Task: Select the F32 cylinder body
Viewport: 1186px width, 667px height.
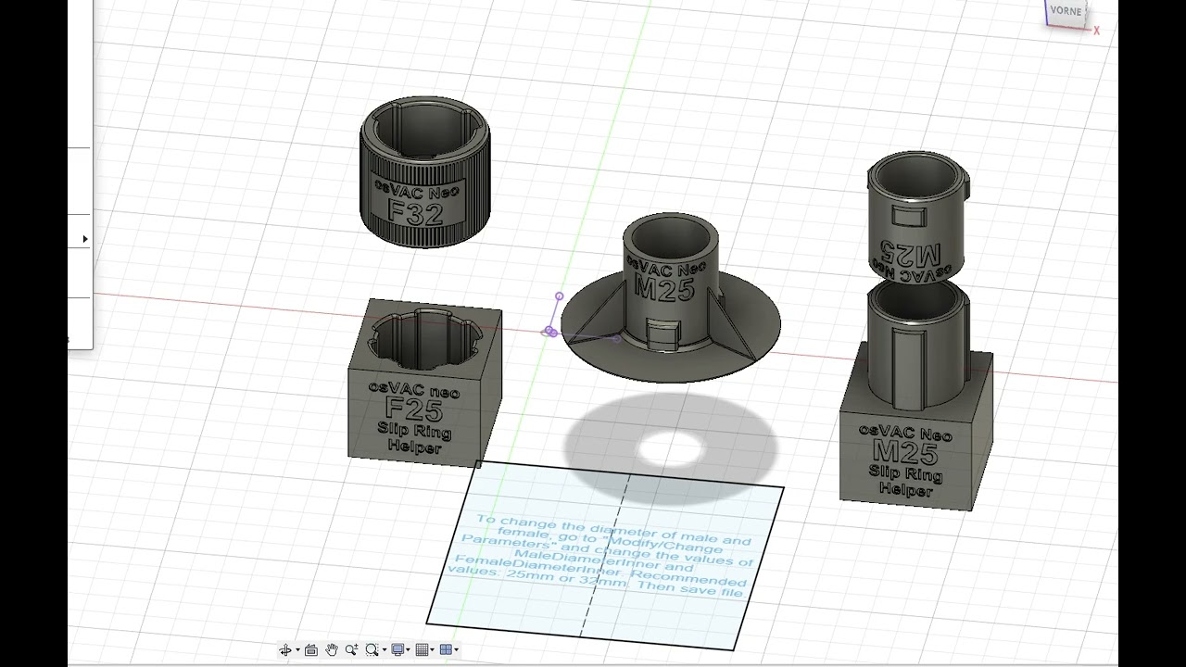Action: point(424,172)
